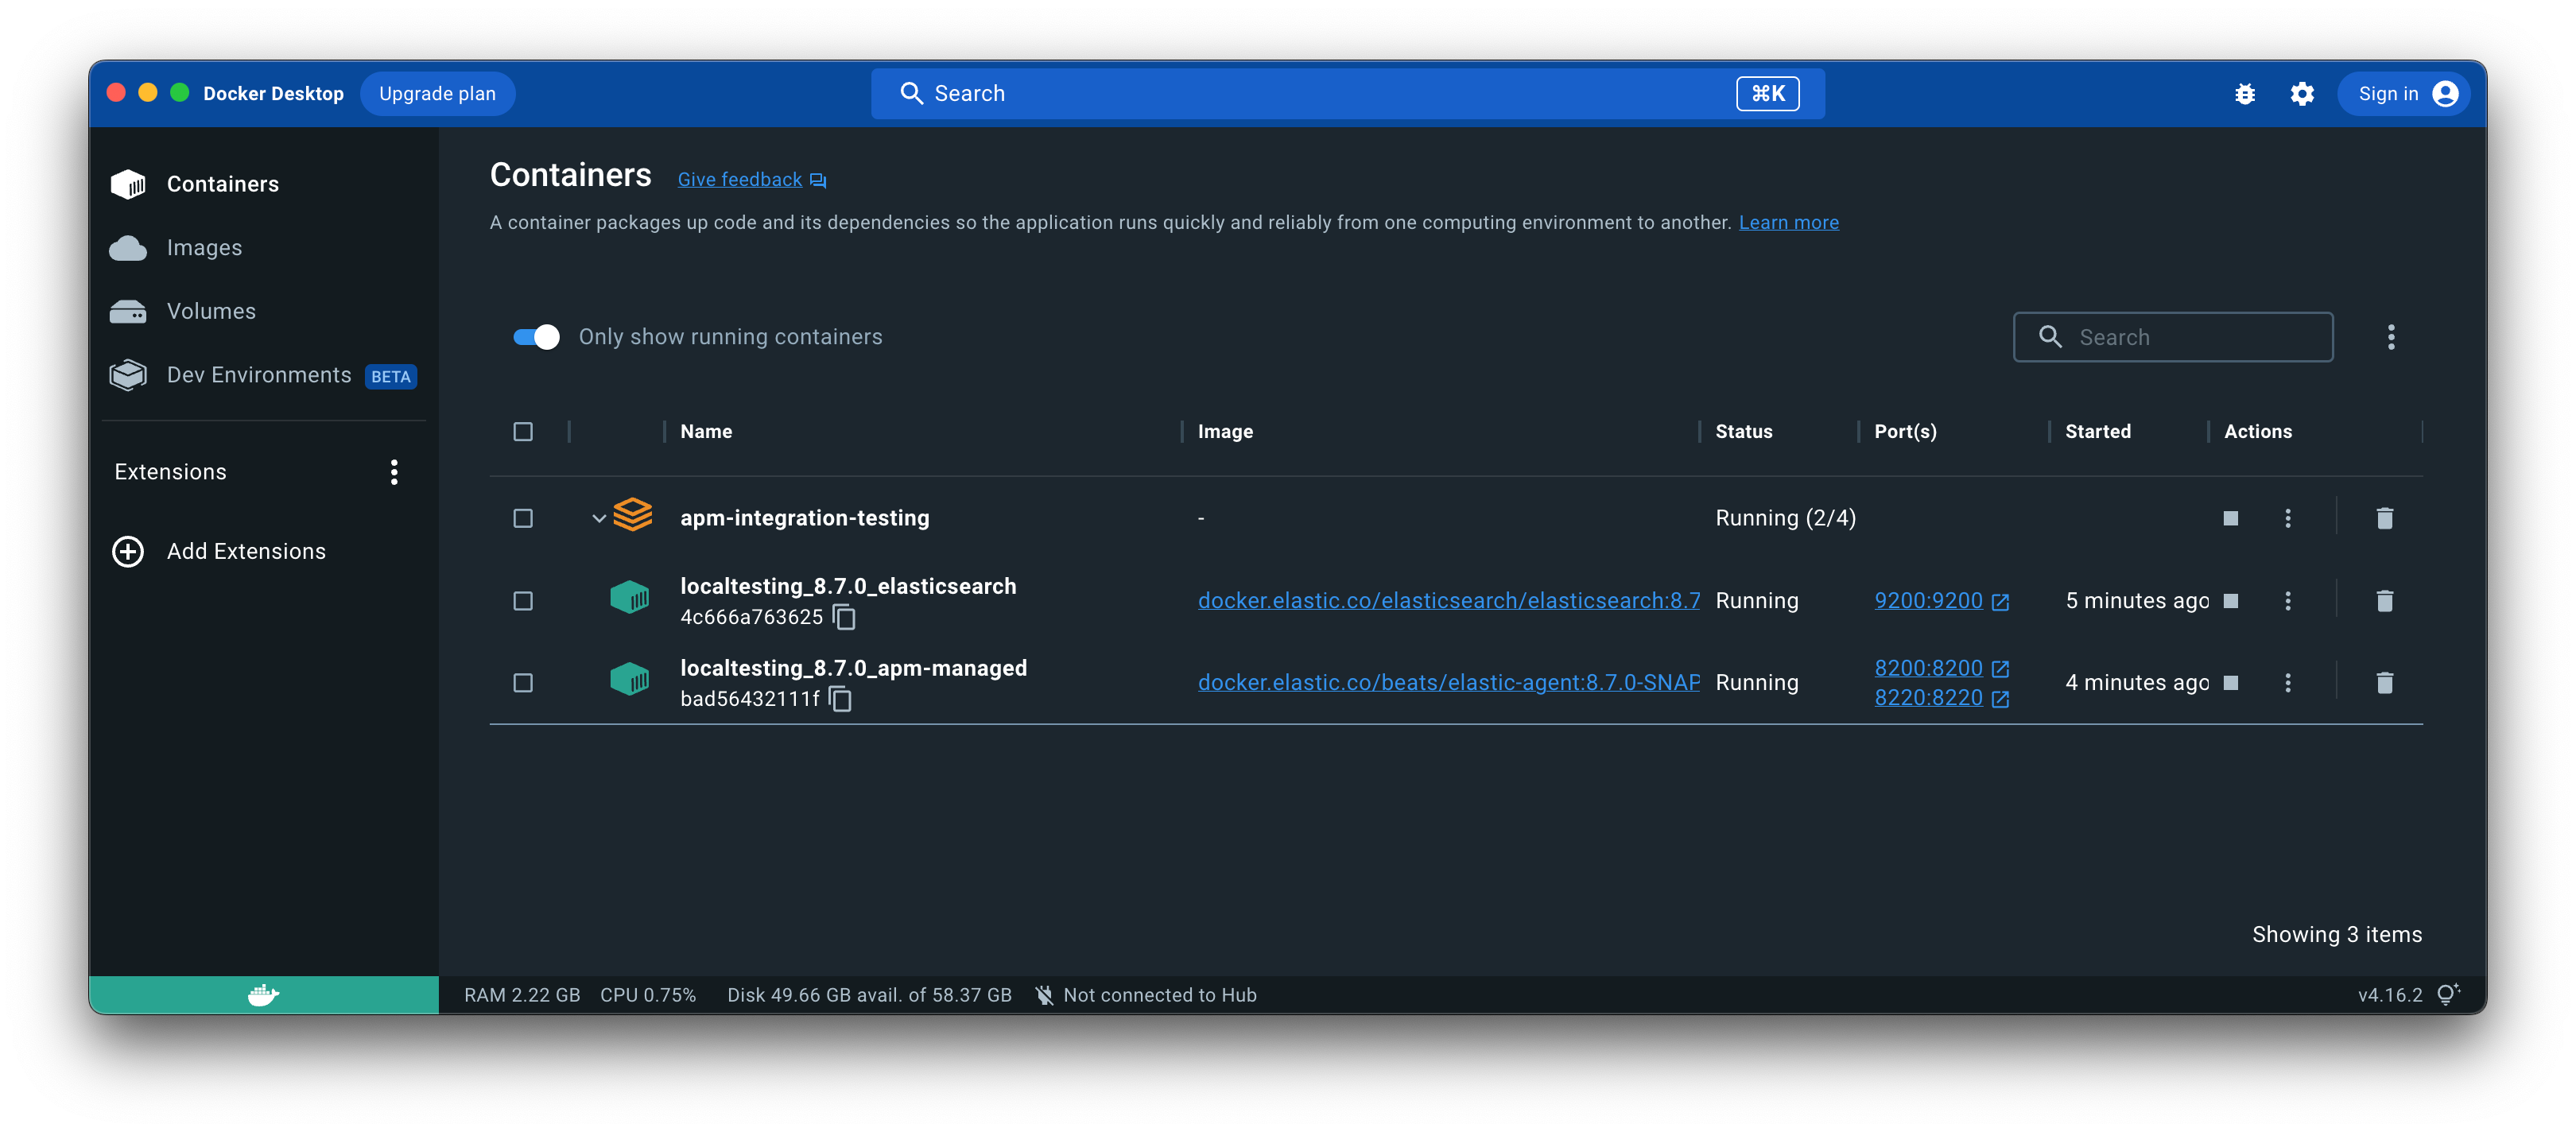Open port 8220:8220 link
Image resolution: width=2576 pixels, height=1132 pixels.
pos(1927,698)
